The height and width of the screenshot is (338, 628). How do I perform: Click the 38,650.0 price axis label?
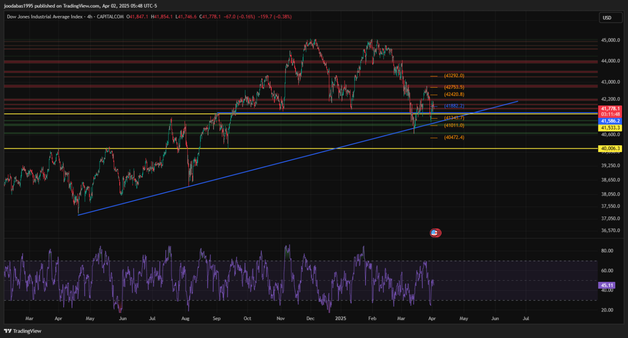[x=610, y=180]
